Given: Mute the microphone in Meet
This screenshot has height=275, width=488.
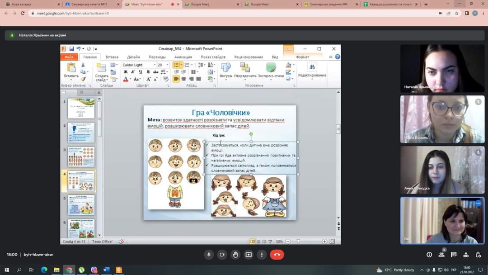Looking at the screenshot, I should click(209, 255).
